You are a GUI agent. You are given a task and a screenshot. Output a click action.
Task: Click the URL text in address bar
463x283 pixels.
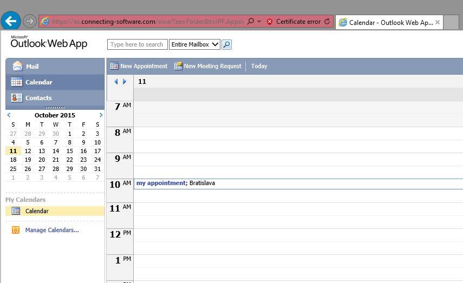coord(148,22)
